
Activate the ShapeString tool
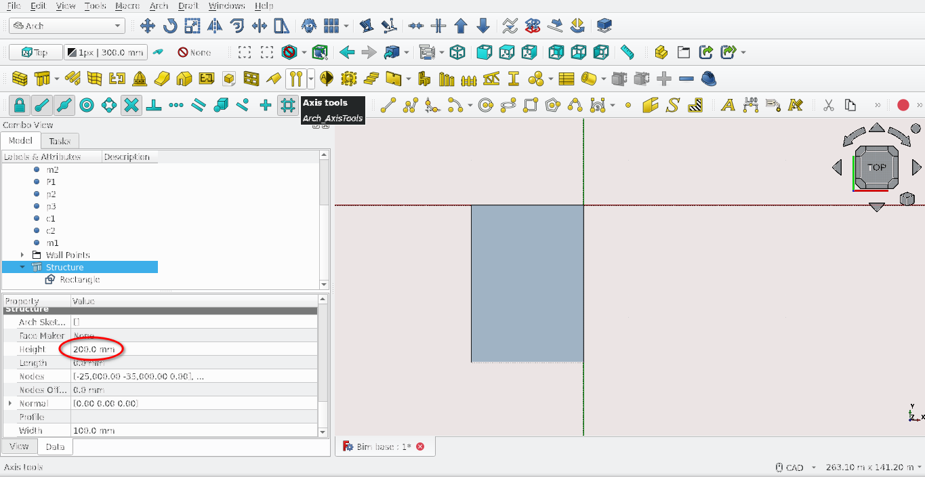point(672,105)
